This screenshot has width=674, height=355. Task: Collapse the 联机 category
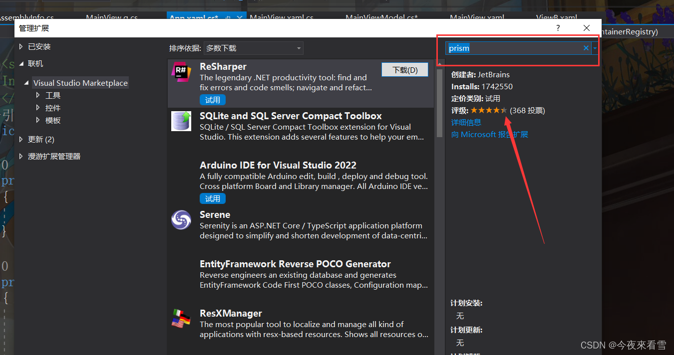coord(21,64)
